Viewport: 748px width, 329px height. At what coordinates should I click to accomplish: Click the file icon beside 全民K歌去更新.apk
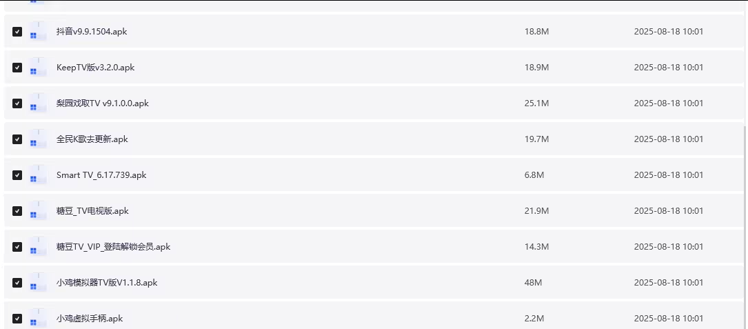click(x=37, y=139)
